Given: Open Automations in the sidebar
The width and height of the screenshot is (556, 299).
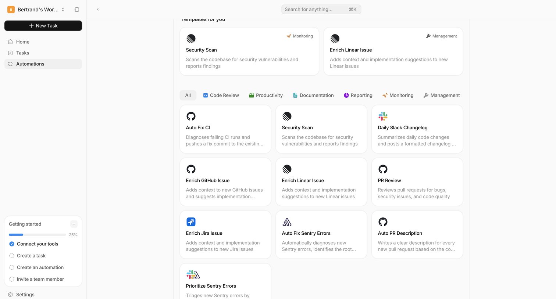Looking at the screenshot, I should 43,64.
